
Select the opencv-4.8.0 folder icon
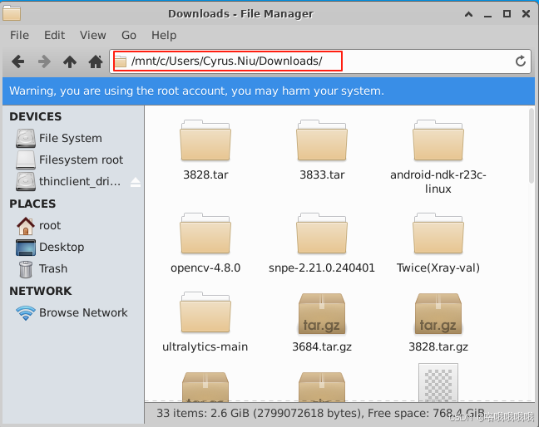pyautogui.click(x=205, y=233)
